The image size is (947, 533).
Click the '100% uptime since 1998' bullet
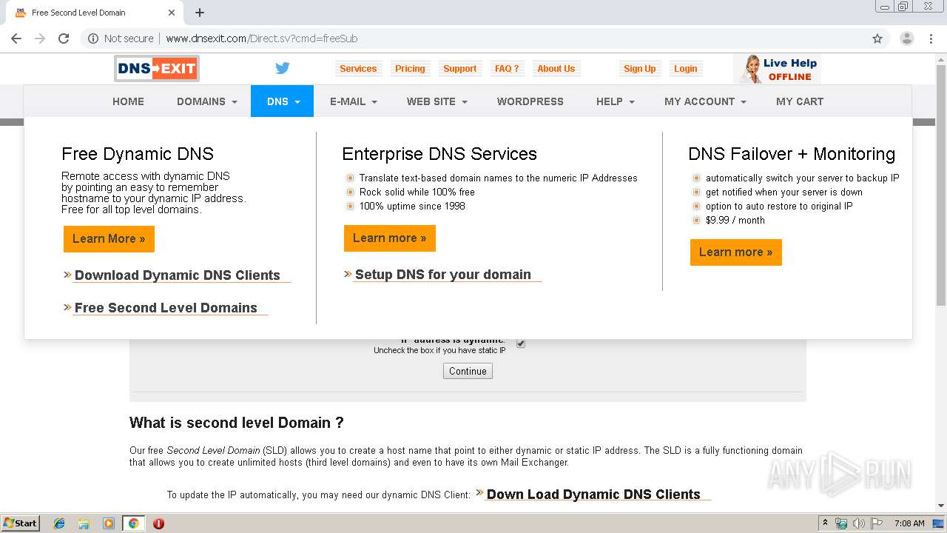(x=412, y=206)
